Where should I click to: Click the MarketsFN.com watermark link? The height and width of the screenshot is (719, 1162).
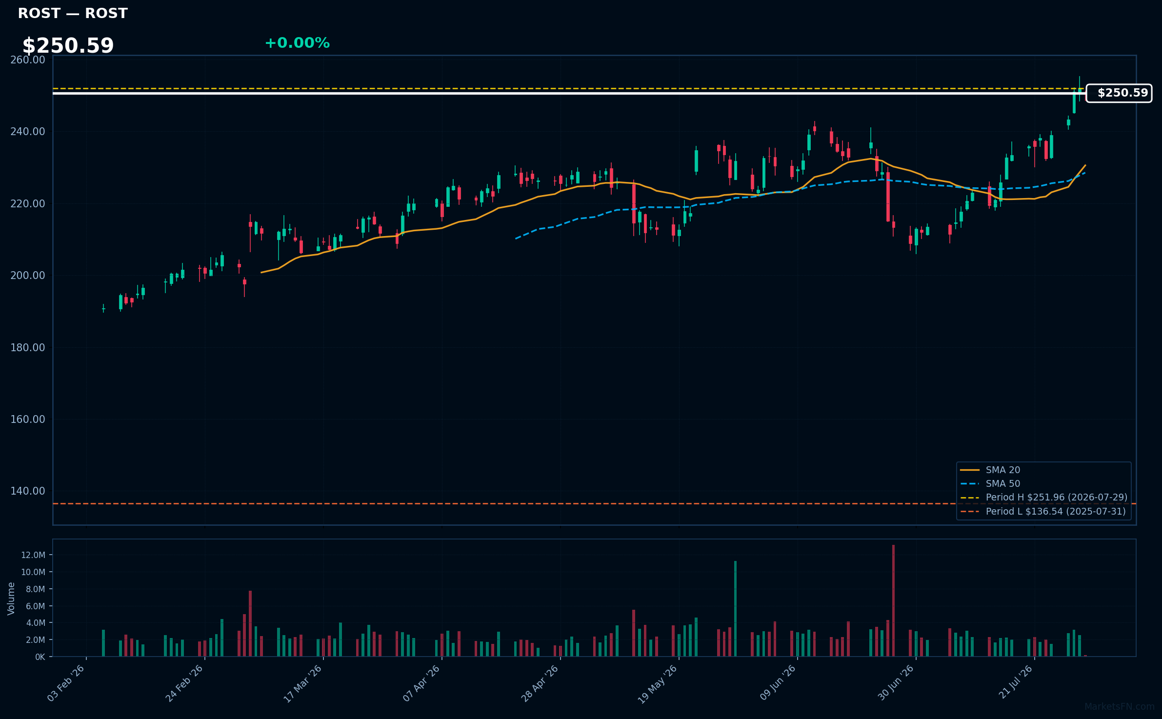1120,707
